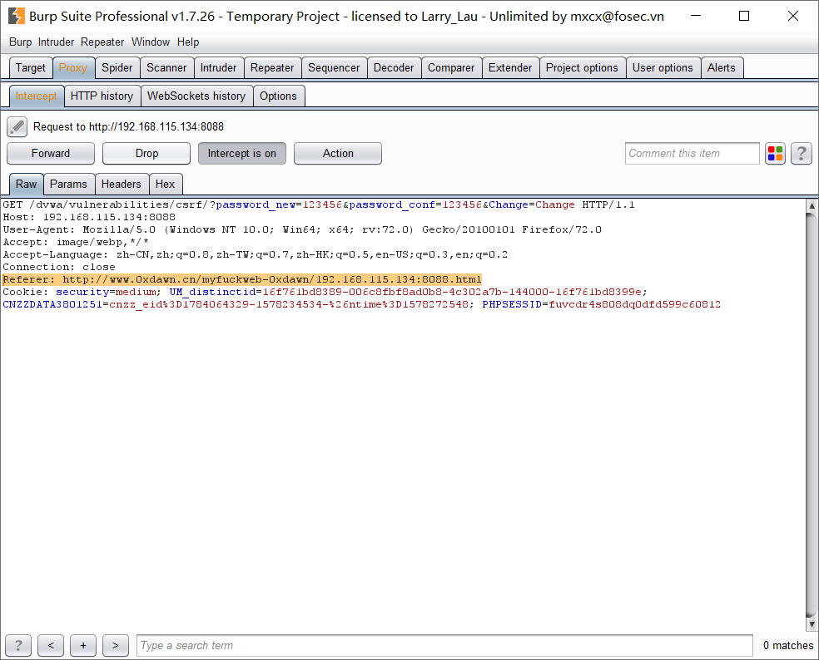Viewport: 819px width, 660px height.
Task: Open the intercept help question icon
Action: 802,154
